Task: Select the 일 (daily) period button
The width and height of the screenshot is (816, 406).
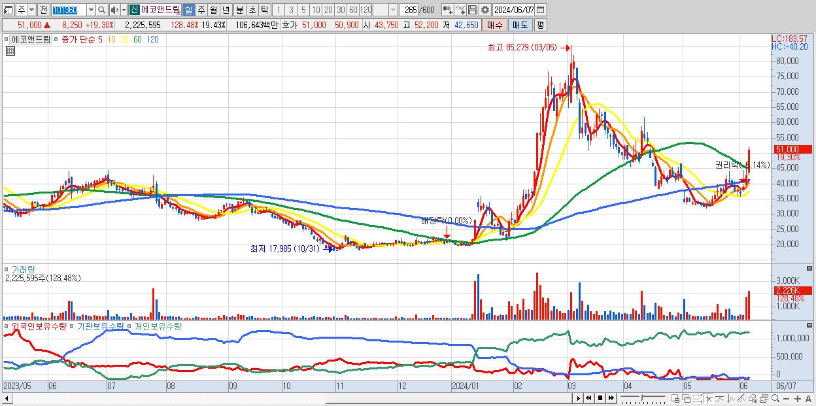Action: [x=189, y=10]
